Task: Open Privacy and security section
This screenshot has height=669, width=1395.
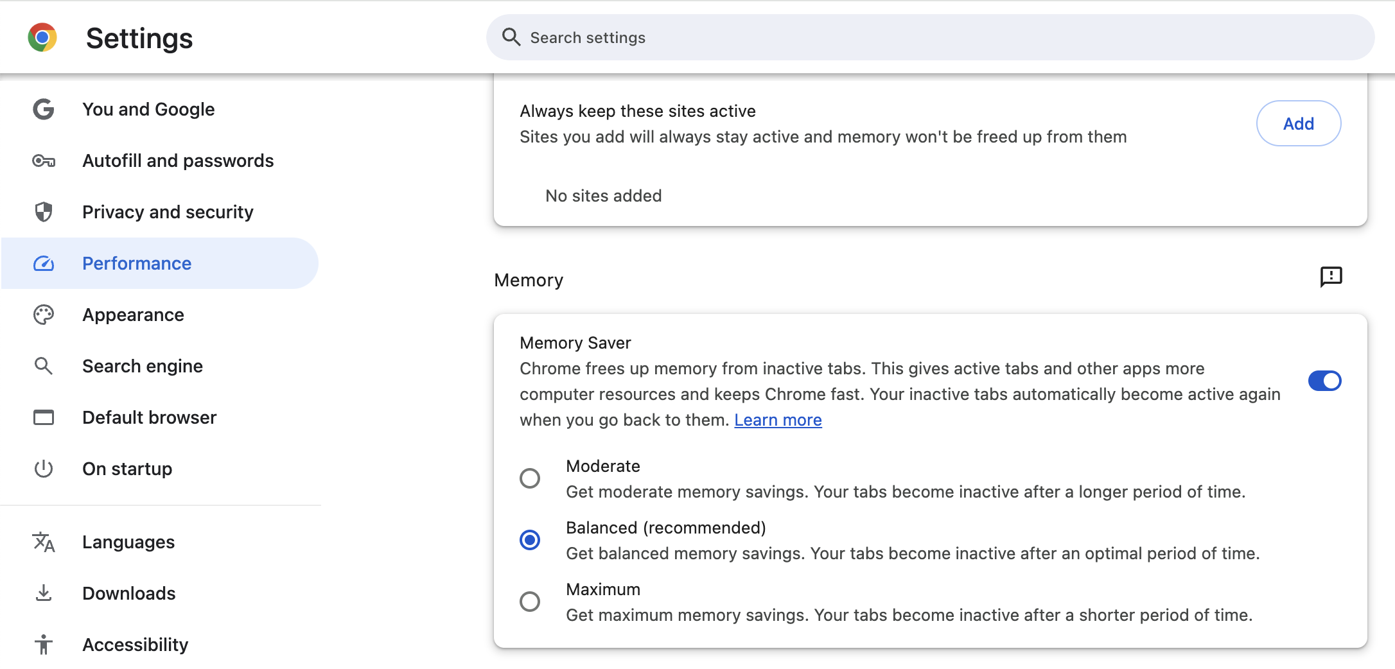Action: point(160,212)
